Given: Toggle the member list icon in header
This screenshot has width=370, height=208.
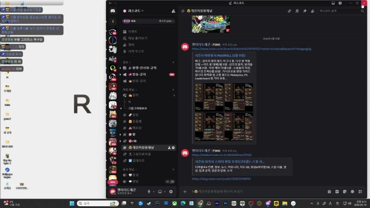Looking at the screenshot, I should 313,11.
